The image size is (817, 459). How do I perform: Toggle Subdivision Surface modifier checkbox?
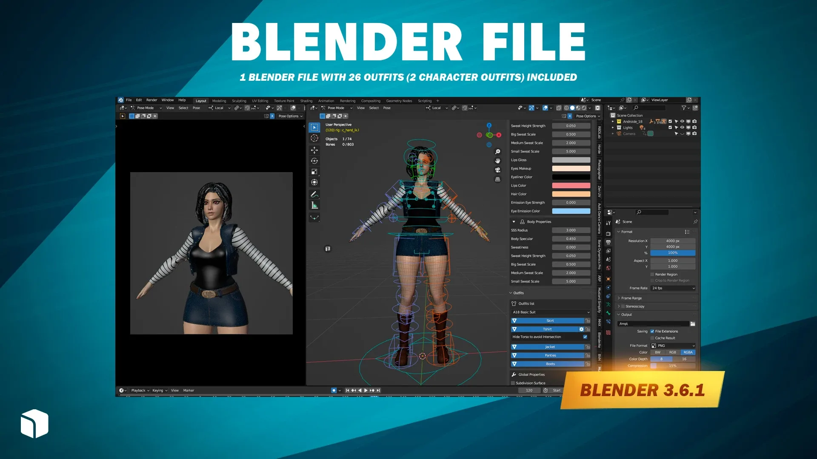pyautogui.click(x=513, y=383)
